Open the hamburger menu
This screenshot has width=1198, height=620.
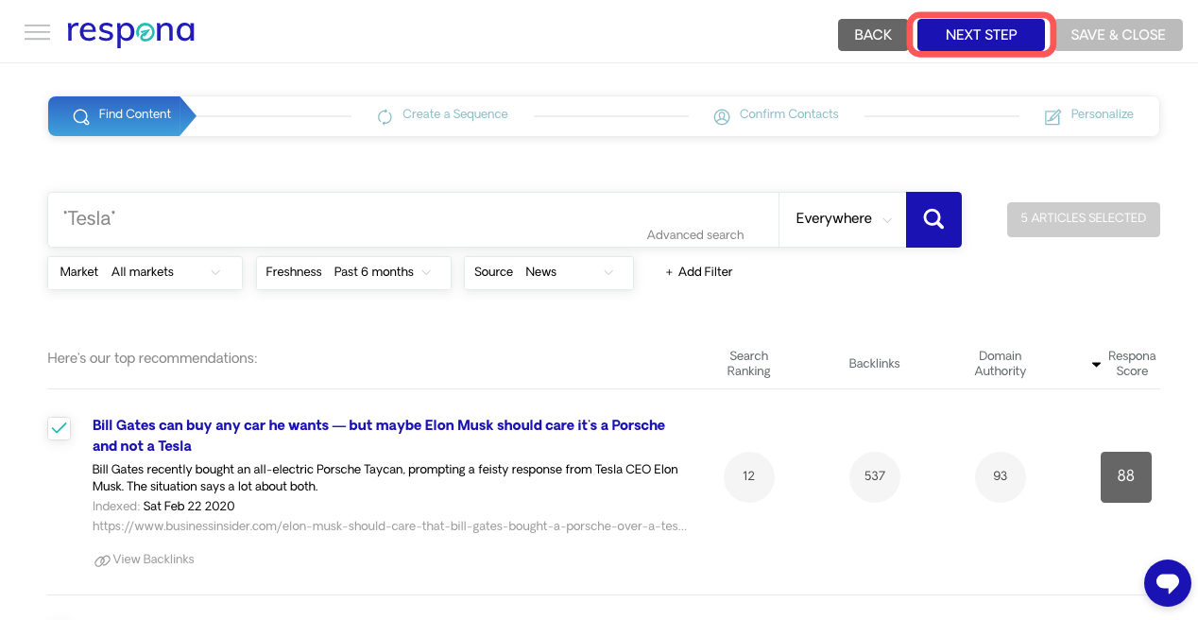(x=37, y=33)
